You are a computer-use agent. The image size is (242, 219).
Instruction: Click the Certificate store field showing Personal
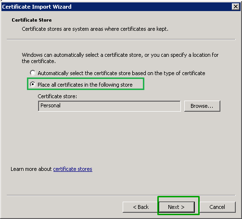(109, 106)
